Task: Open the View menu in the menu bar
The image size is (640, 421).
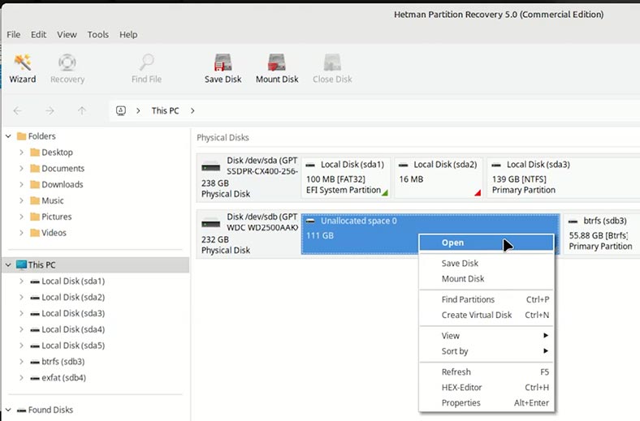Action: click(67, 35)
